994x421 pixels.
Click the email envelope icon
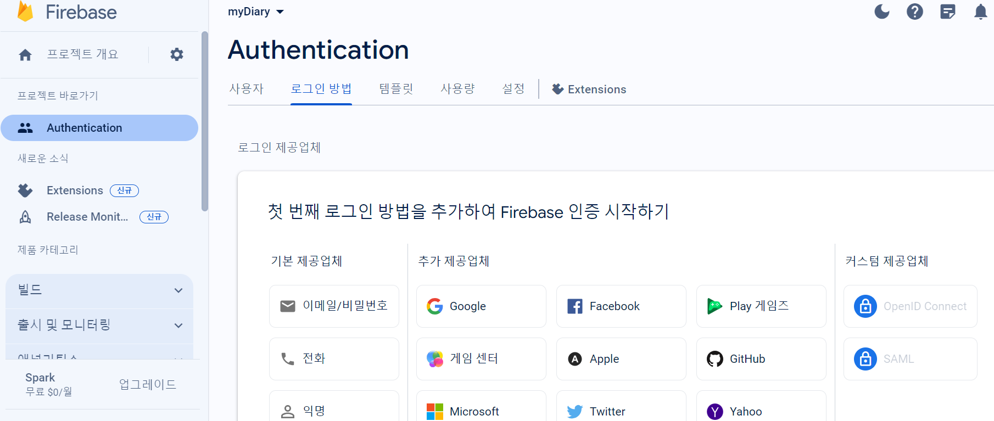[x=288, y=306]
